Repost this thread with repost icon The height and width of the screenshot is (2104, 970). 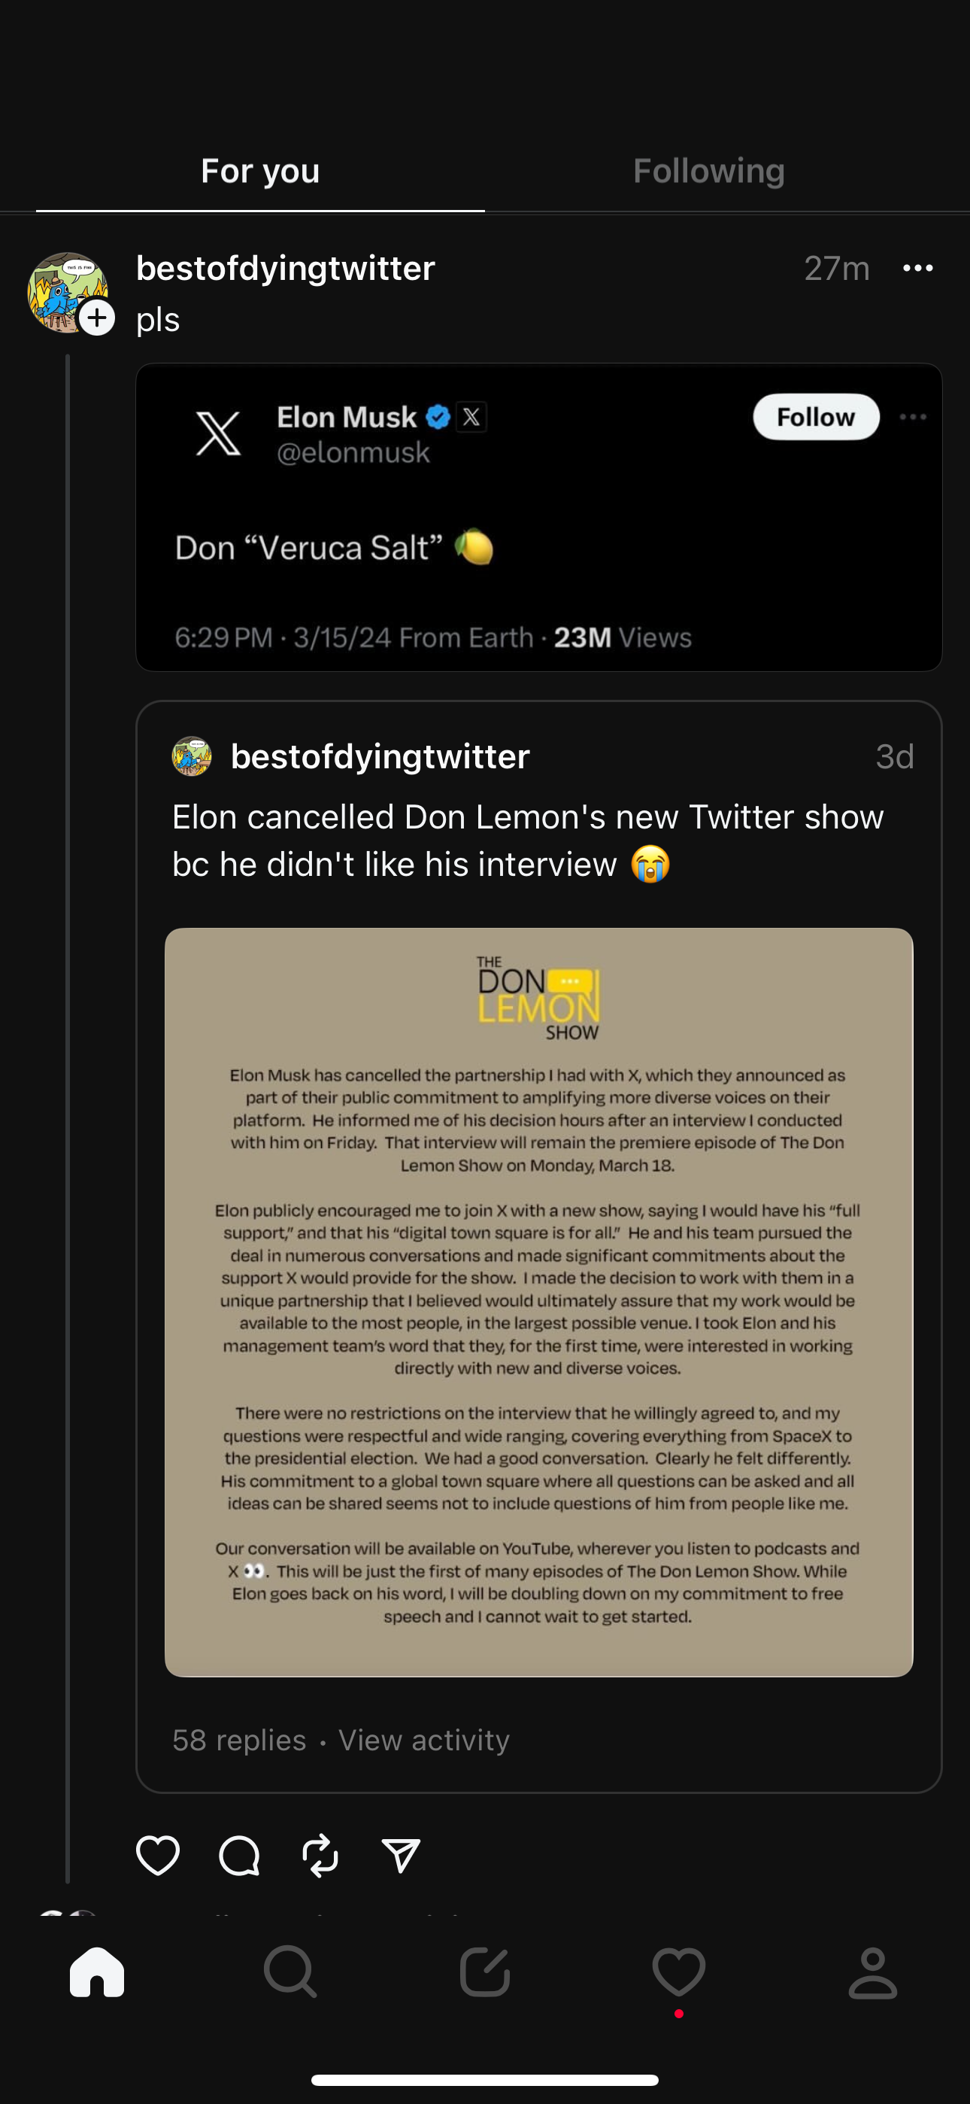tap(320, 1855)
